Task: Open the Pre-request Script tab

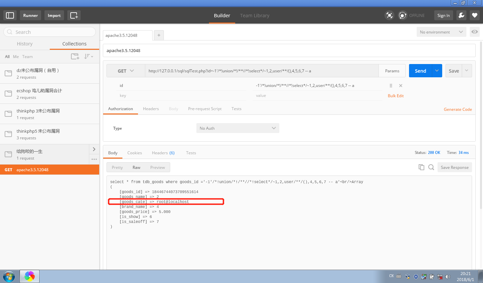Action: [205, 109]
